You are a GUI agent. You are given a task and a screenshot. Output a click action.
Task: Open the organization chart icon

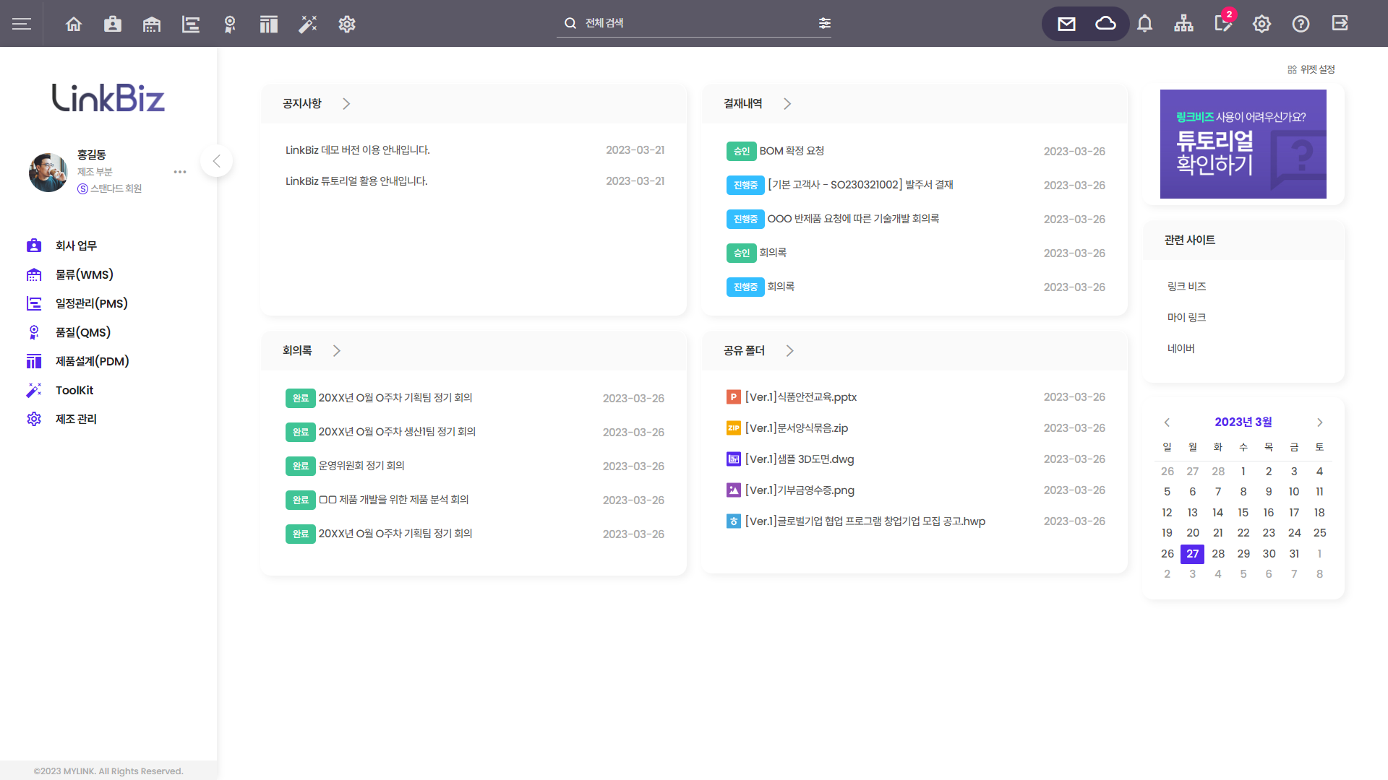coord(1183,24)
